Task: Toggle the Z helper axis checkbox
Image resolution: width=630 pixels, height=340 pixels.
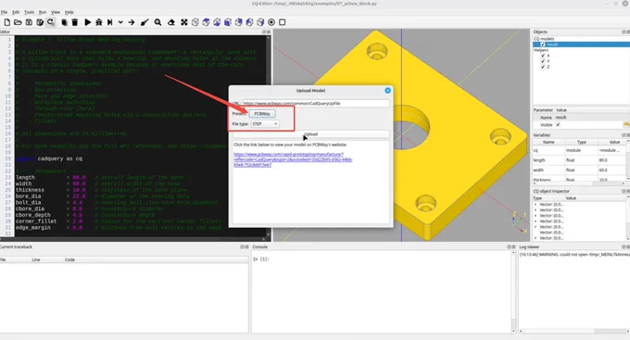Action: point(543,67)
